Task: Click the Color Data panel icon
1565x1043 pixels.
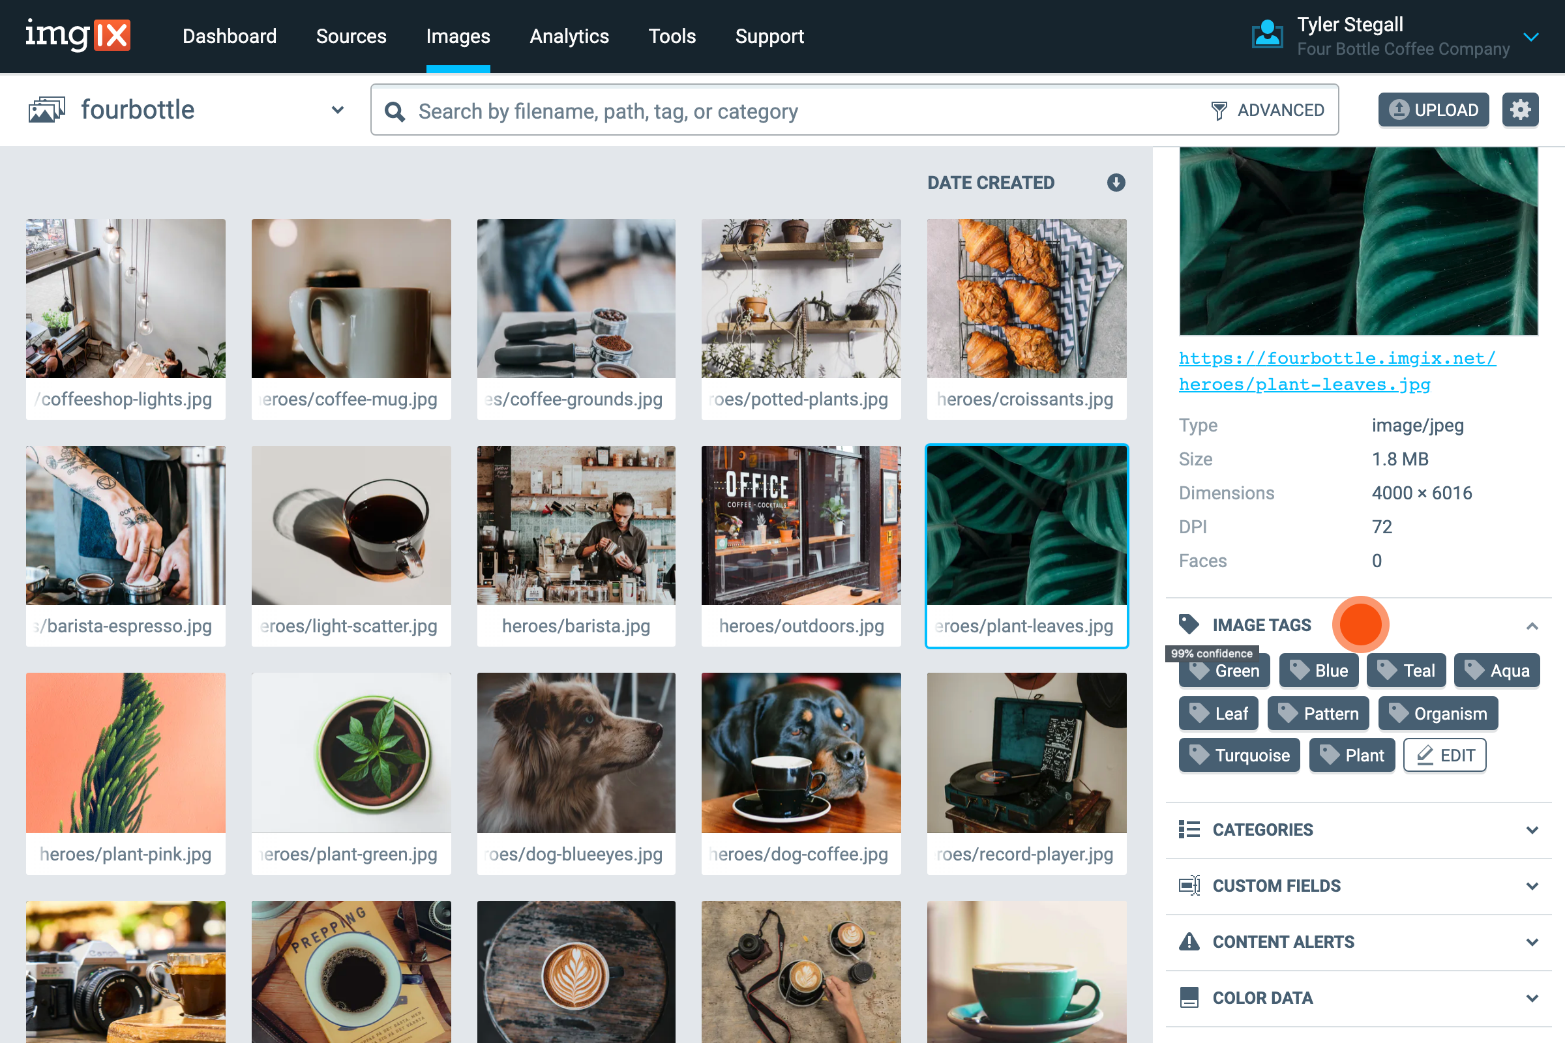Action: point(1189,998)
